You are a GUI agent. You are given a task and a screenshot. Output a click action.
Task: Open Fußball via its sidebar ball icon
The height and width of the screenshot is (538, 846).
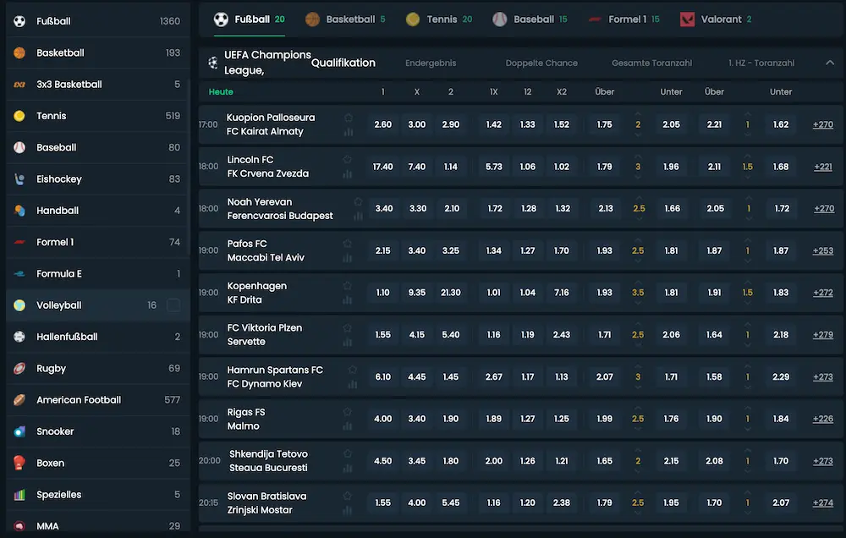tap(19, 21)
